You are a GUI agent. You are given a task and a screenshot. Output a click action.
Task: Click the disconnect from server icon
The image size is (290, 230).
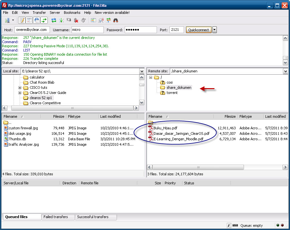click(76, 20)
